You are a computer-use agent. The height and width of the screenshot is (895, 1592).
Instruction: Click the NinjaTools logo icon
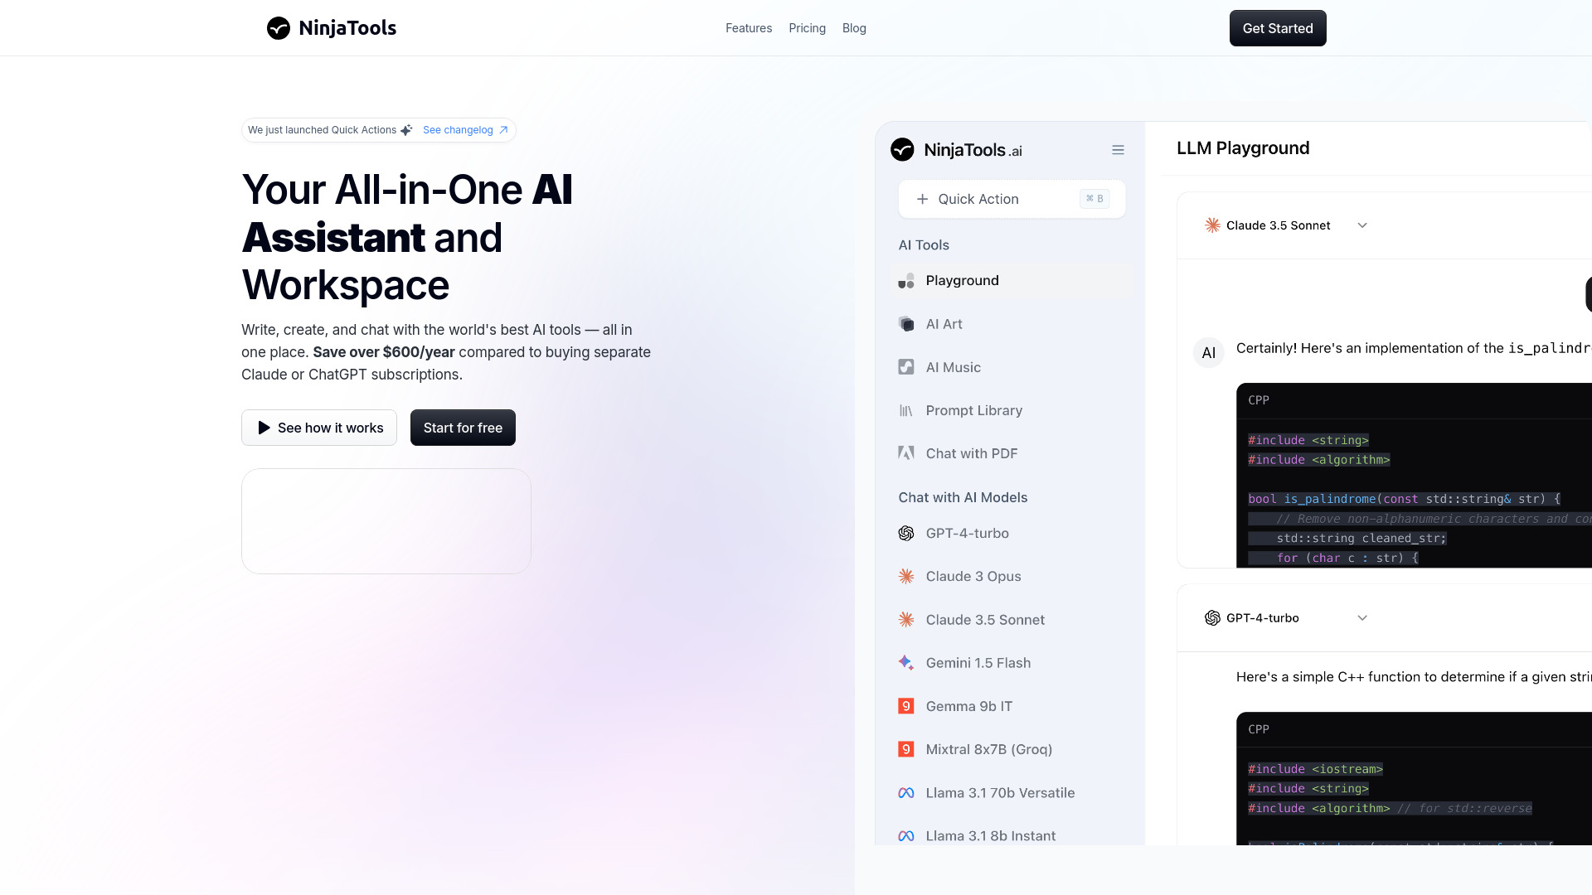tap(278, 27)
